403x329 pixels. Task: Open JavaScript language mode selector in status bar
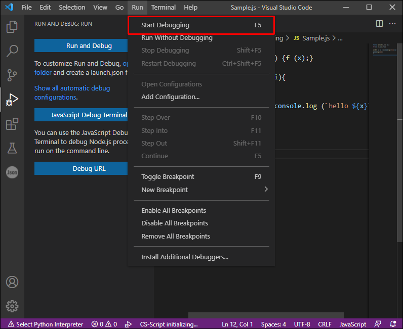click(x=352, y=324)
